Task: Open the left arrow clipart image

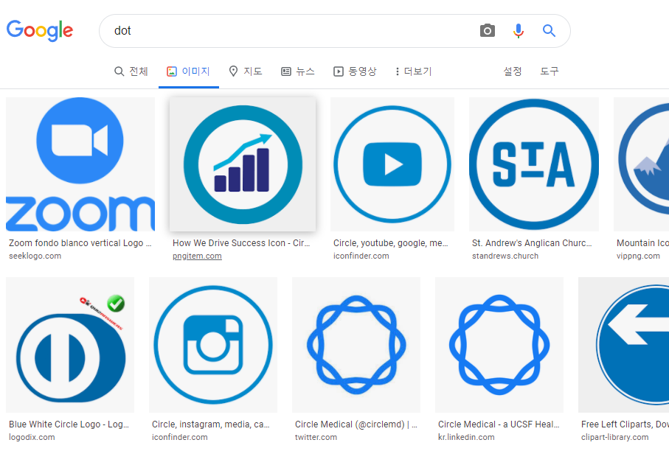Action: (x=623, y=345)
